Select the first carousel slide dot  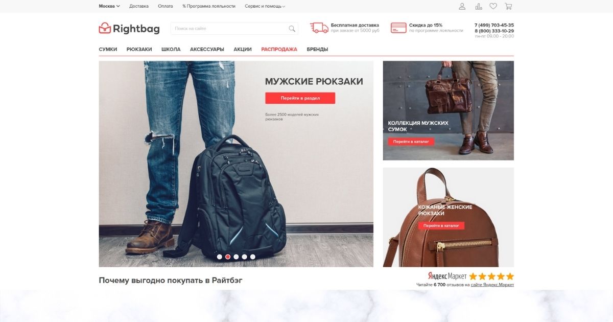click(x=220, y=257)
